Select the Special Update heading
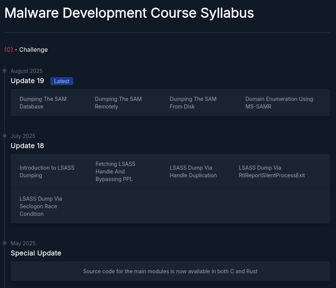Screen dimensions: 336x288 (x=36, y=253)
